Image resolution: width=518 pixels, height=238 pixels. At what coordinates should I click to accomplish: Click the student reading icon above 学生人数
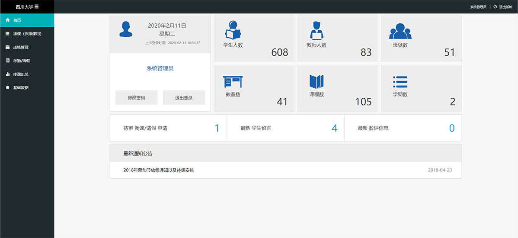click(x=233, y=30)
